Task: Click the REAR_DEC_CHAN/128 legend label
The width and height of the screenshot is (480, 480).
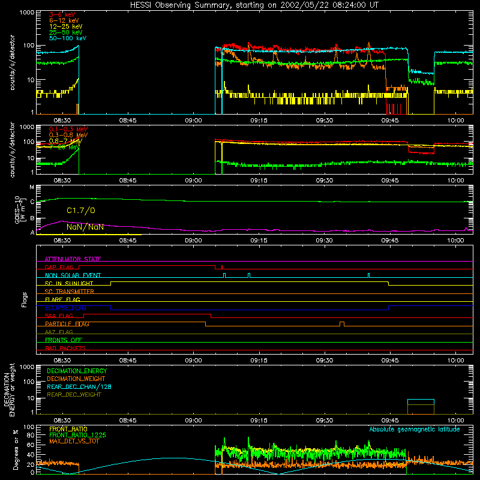Action: tap(79, 387)
